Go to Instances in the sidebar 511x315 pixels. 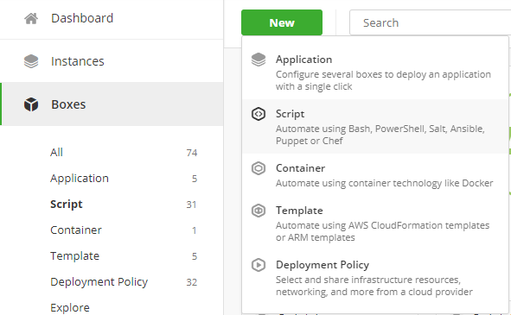click(78, 61)
